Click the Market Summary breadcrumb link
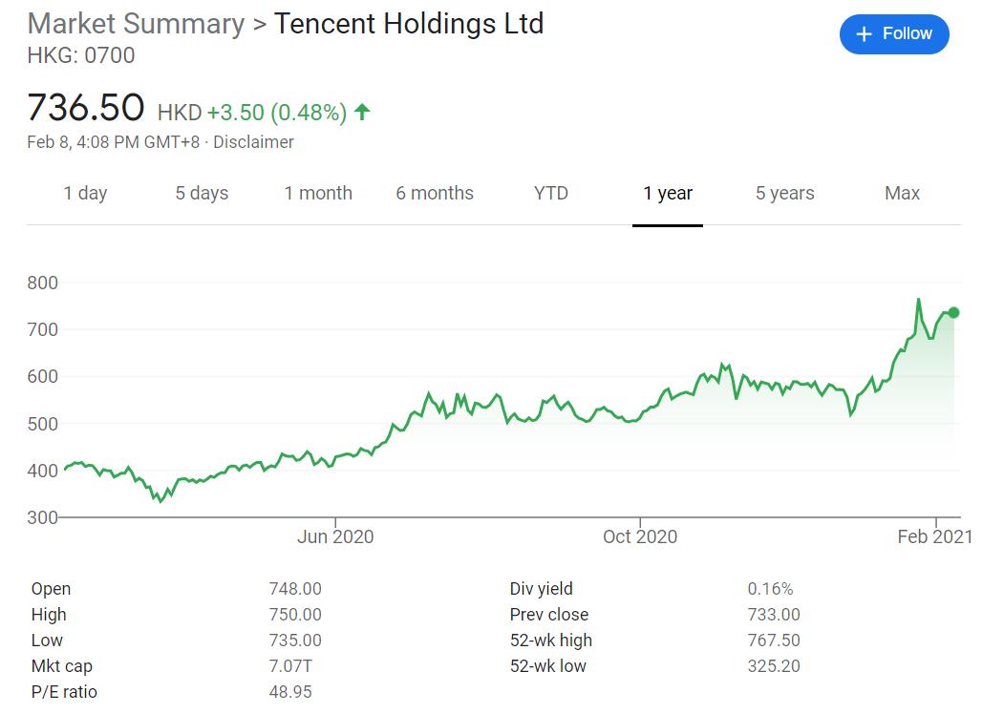The width and height of the screenshot is (1004, 714). coord(136,24)
